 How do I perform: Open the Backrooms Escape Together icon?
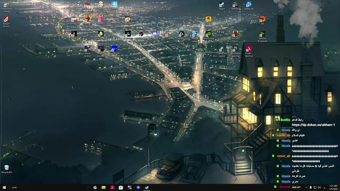click(114, 52)
